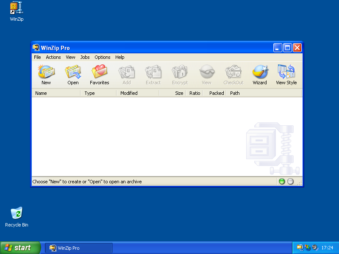This screenshot has height=254, width=339.
Task: Click the green status indicator light
Action: pyautogui.click(x=282, y=181)
